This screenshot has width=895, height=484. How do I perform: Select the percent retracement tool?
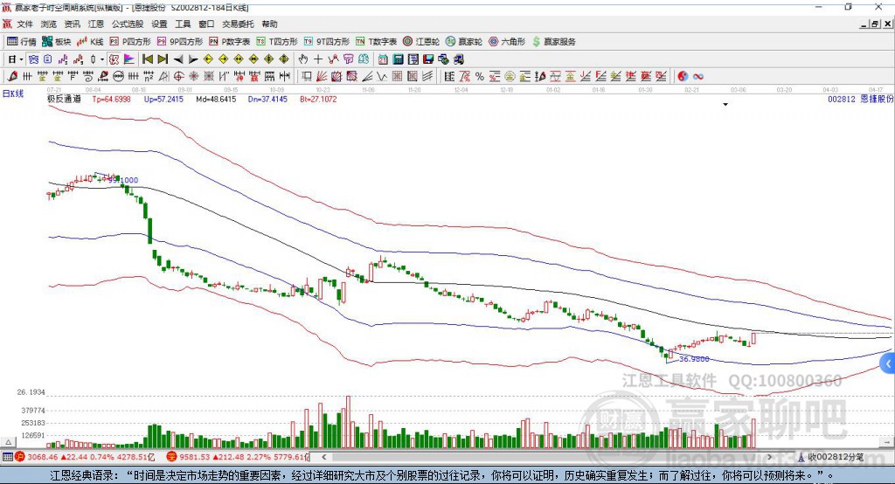pos(480,76)
